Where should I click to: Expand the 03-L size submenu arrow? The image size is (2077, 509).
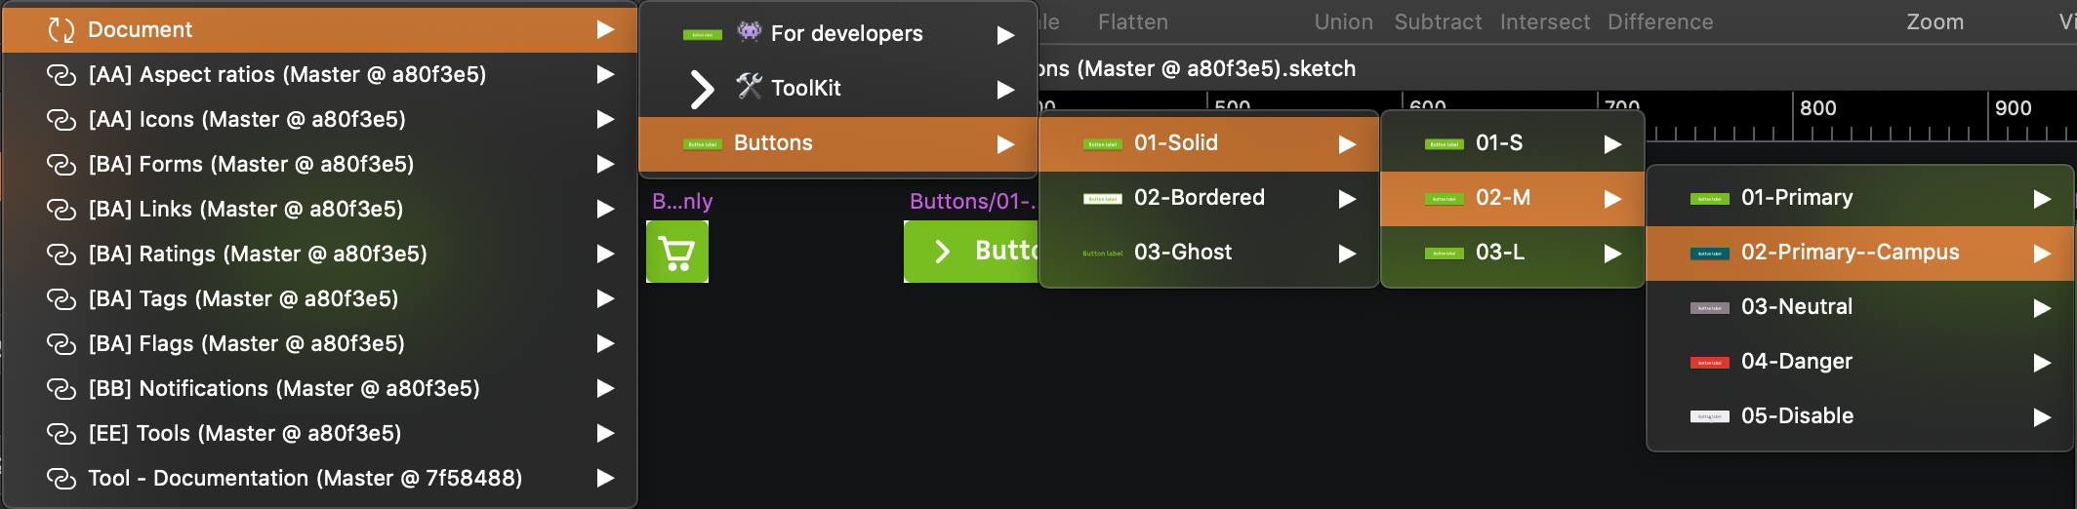[1612, 254]
